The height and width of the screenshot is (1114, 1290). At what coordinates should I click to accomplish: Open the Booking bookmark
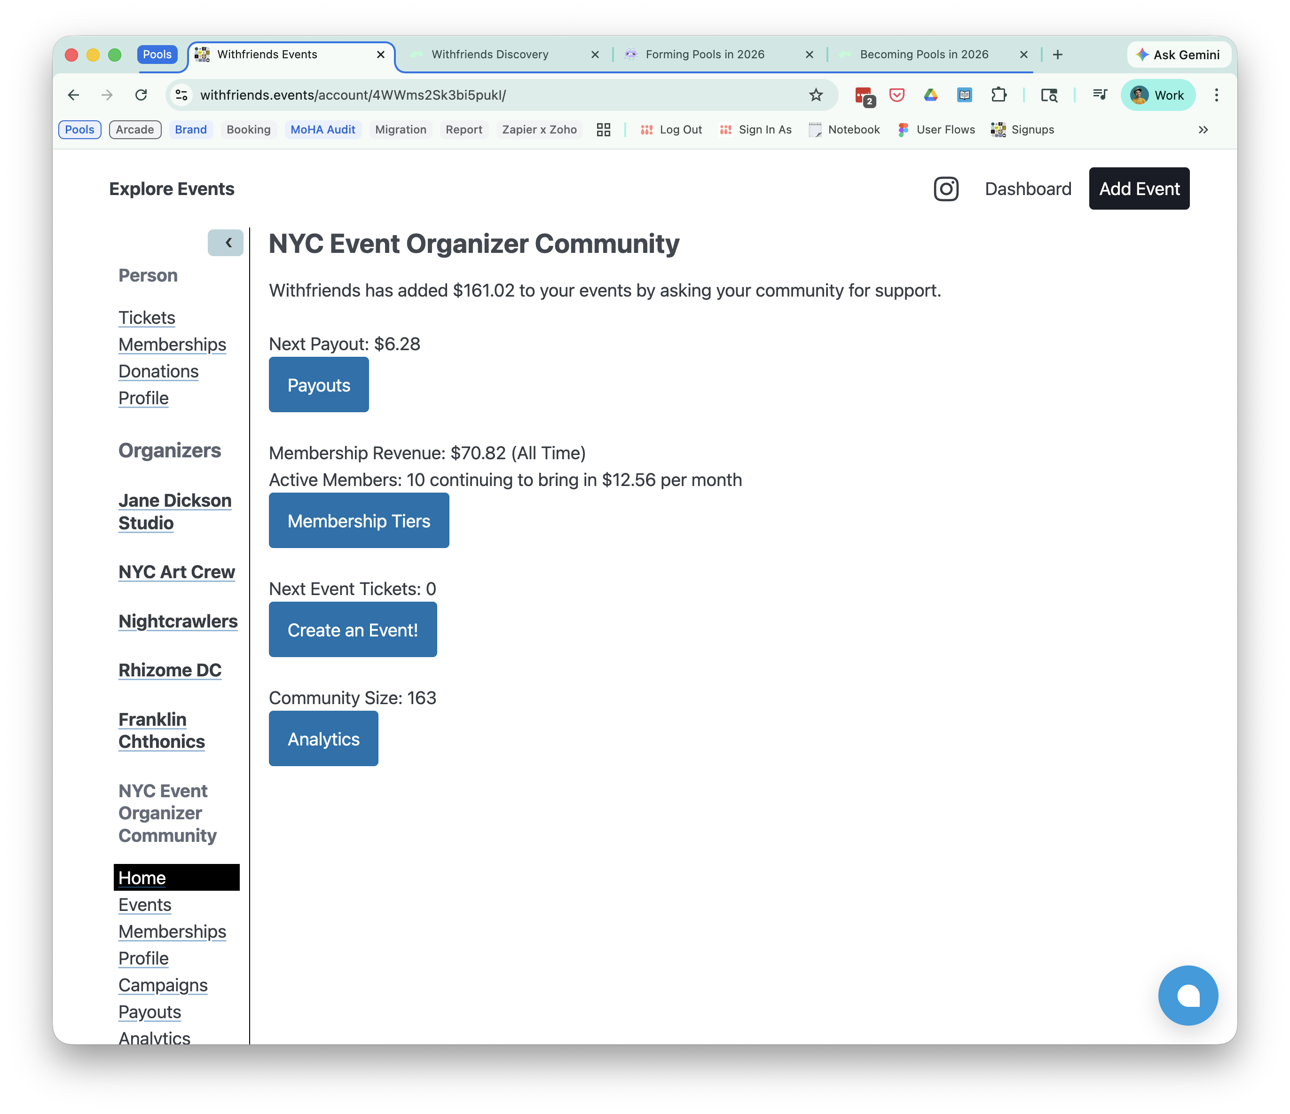248,129
